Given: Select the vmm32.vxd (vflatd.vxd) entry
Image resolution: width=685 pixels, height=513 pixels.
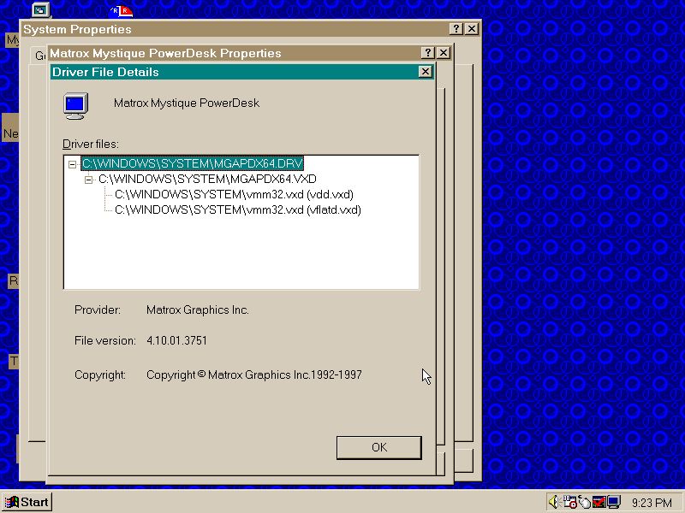Looking at the screenshot, I should click(x=237, y=209).
